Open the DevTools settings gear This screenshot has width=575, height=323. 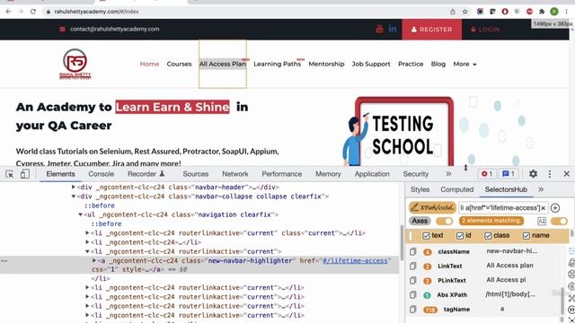tap(533, 174)
